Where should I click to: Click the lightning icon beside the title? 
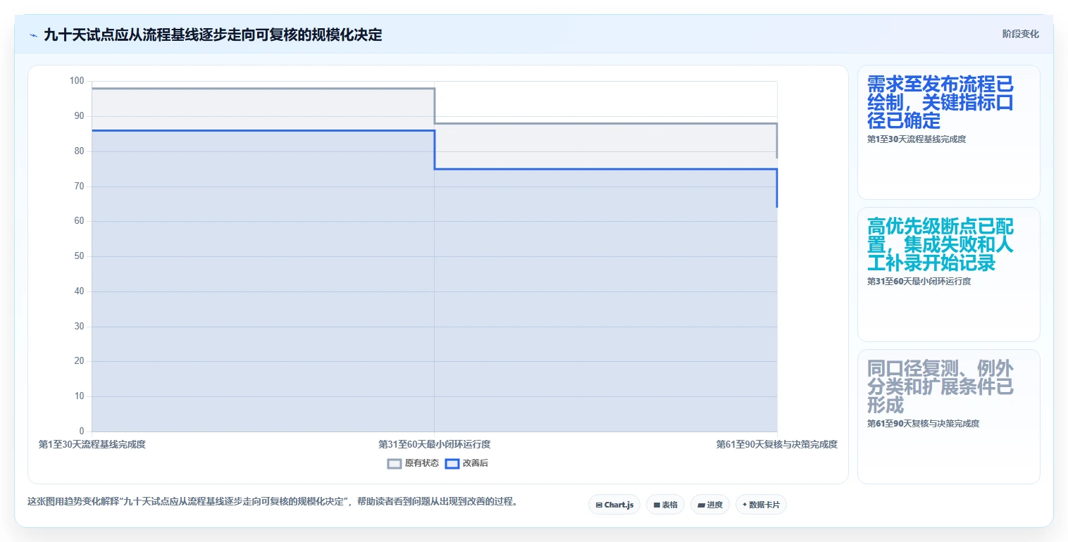click(x=33, y=34)
